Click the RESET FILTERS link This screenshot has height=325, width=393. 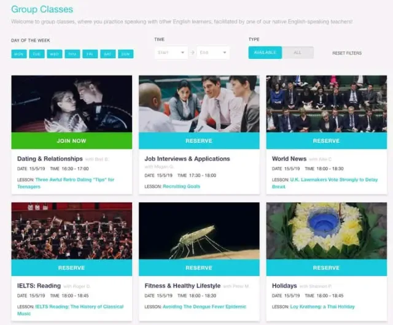pos(347,53)
